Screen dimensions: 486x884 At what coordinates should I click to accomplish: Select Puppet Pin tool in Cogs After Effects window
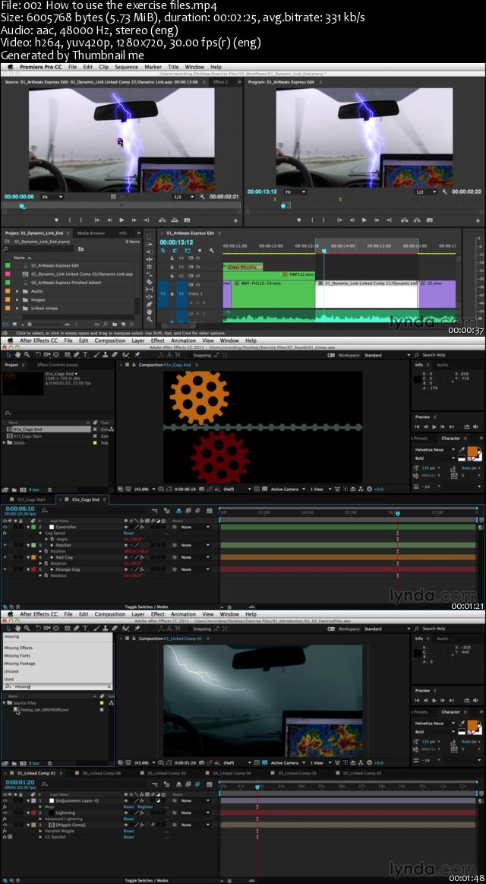[138, 355]
